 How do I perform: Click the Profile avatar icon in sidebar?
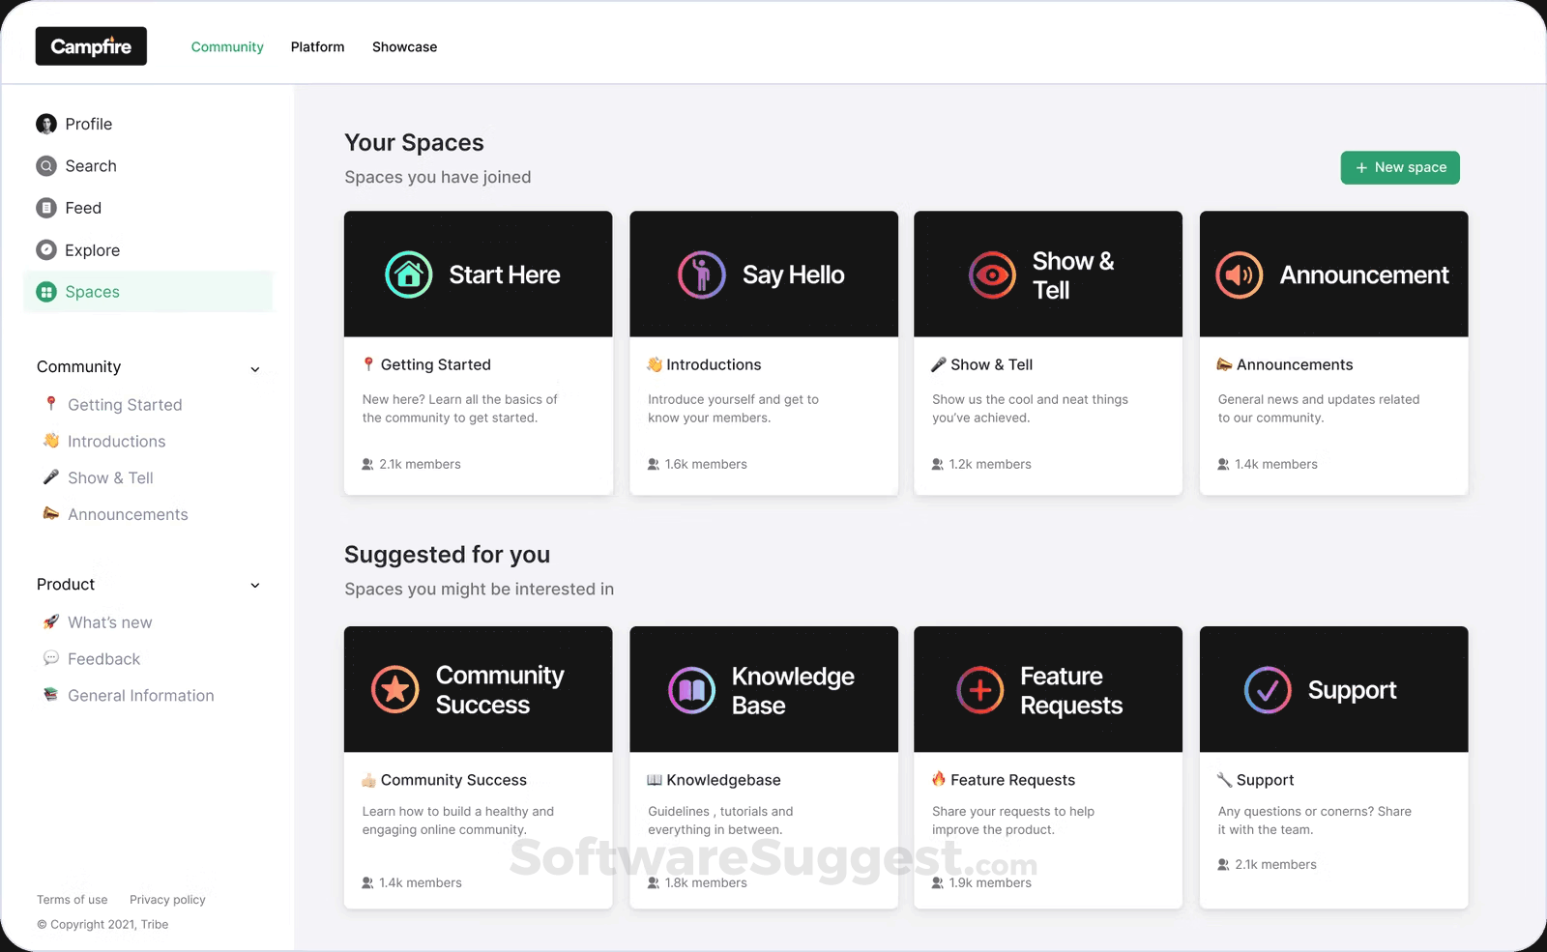pyautogui.click(x=46, y=124)
